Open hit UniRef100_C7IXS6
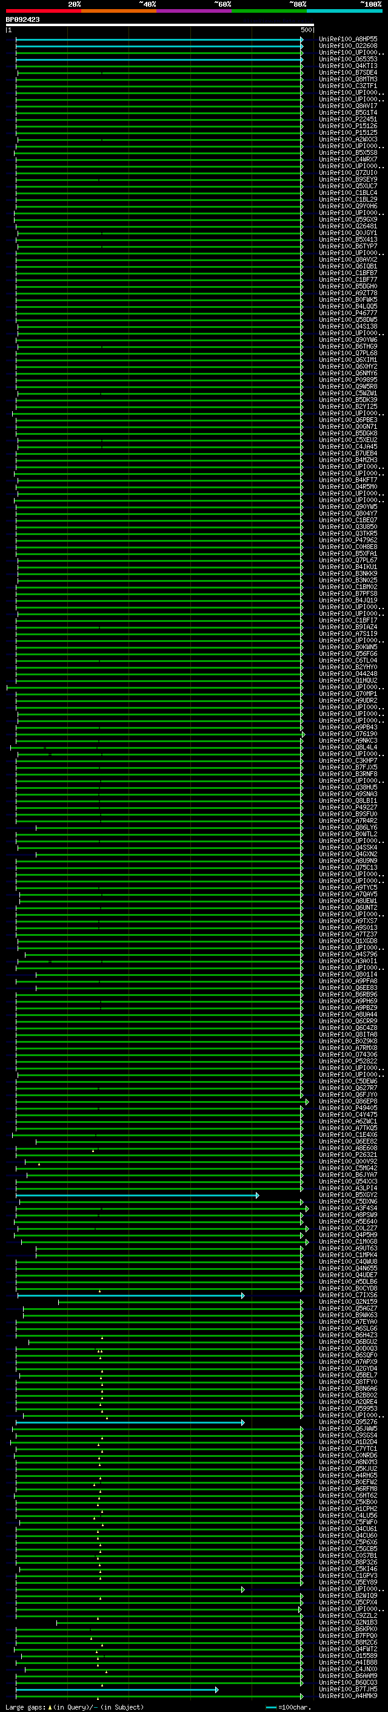 point(348,1296)
